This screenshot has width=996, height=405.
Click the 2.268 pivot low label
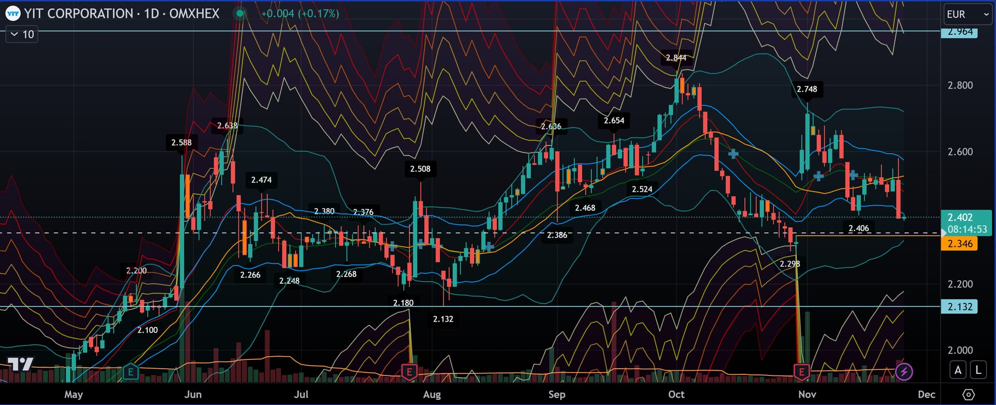[x=347, y=274]
